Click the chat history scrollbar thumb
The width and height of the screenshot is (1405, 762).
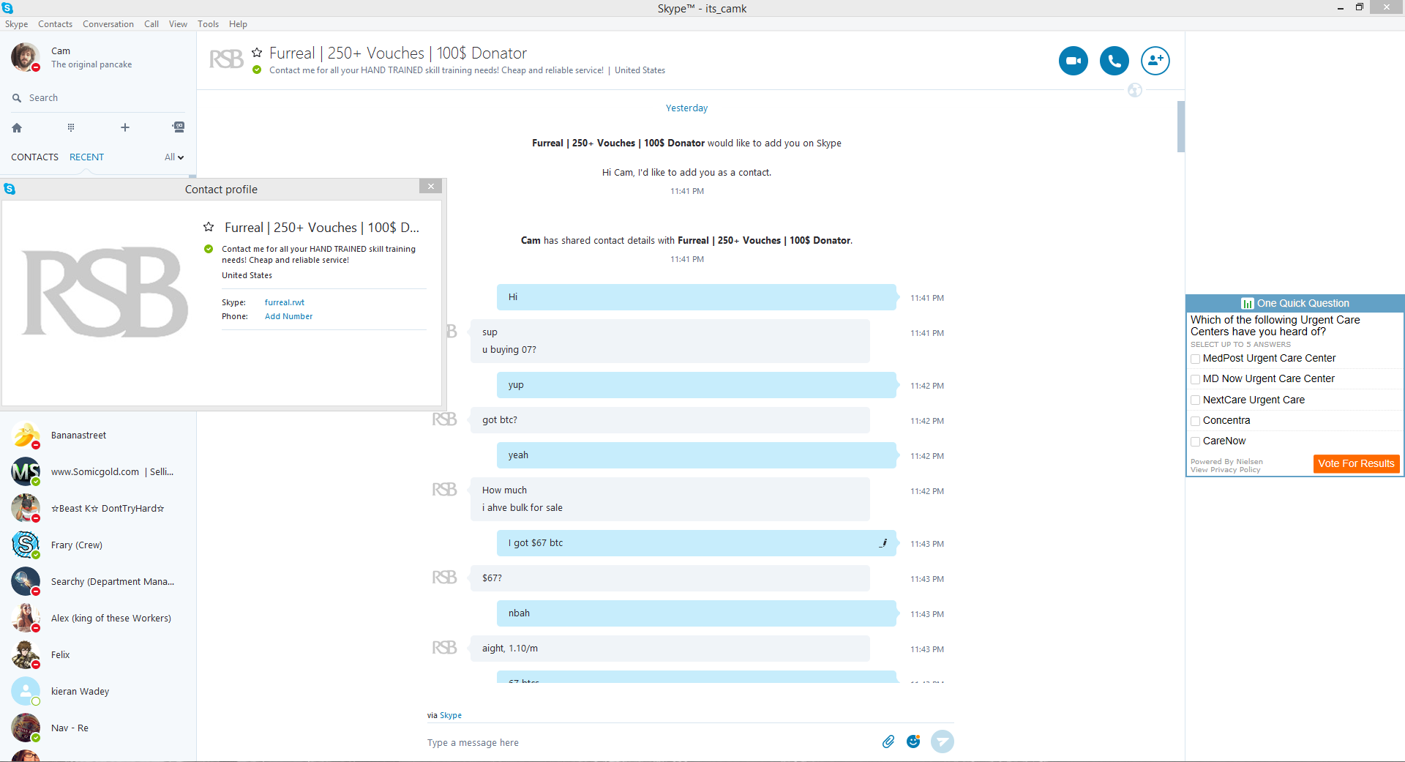click(x=1180, y=127)
